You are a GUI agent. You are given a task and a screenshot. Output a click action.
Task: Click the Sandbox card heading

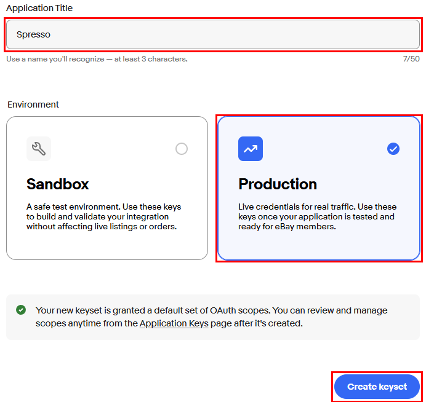coord(58,184)
